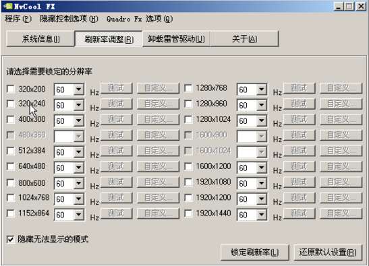Viewport: 369px width, 266px height.
Task: Check the 1024x768 resolution box
Action: pos(11,198)
